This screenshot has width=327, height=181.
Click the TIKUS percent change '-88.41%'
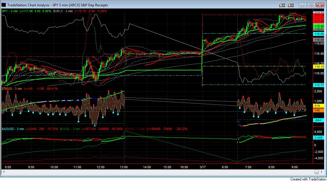coord(52,89)
